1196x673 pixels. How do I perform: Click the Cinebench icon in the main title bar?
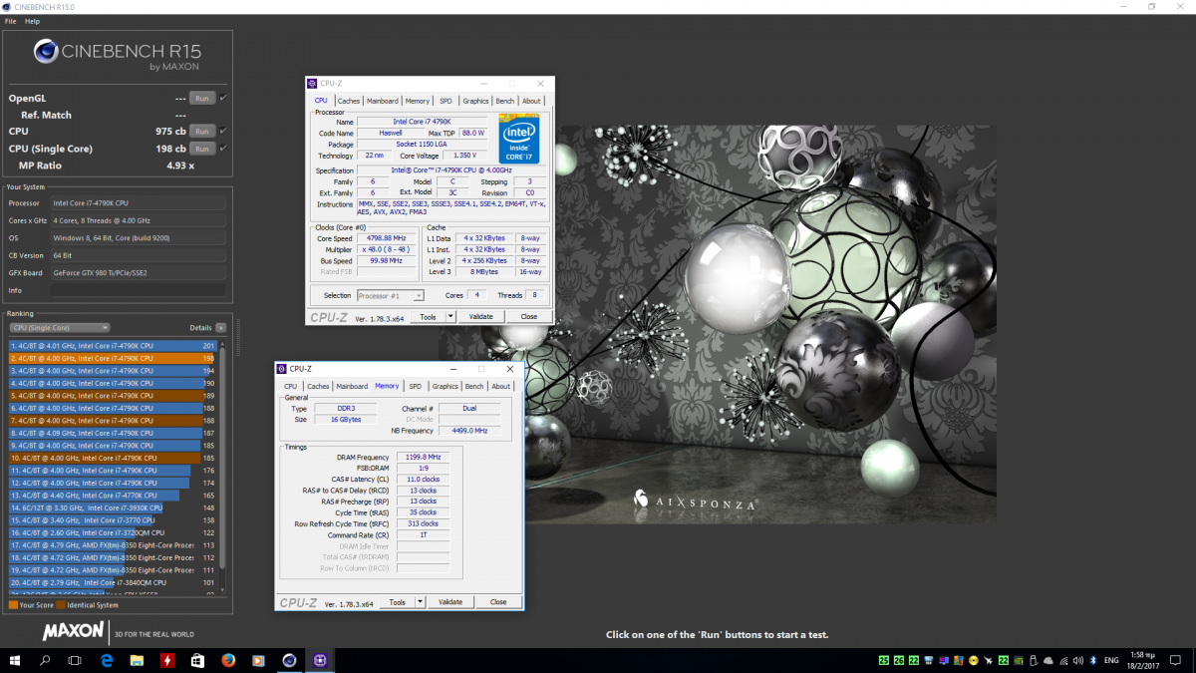pos(8,6)
